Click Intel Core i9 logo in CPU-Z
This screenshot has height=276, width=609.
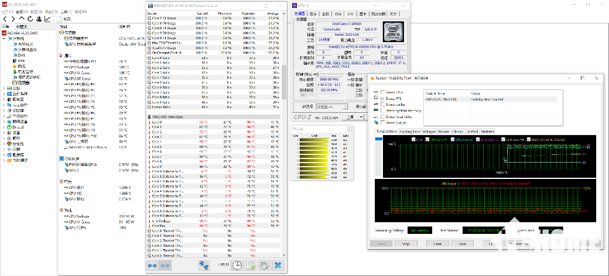click(394, 32)
